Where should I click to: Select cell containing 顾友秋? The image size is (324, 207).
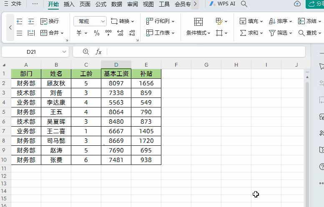tap(56, 83)
